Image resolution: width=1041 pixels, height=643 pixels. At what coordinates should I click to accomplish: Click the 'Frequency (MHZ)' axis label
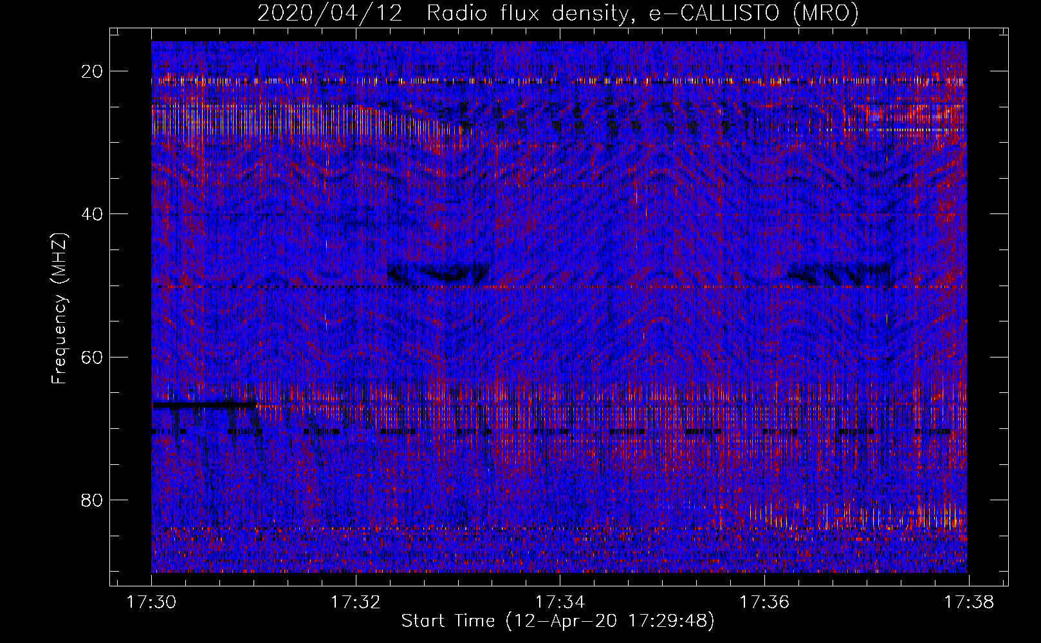59,309
